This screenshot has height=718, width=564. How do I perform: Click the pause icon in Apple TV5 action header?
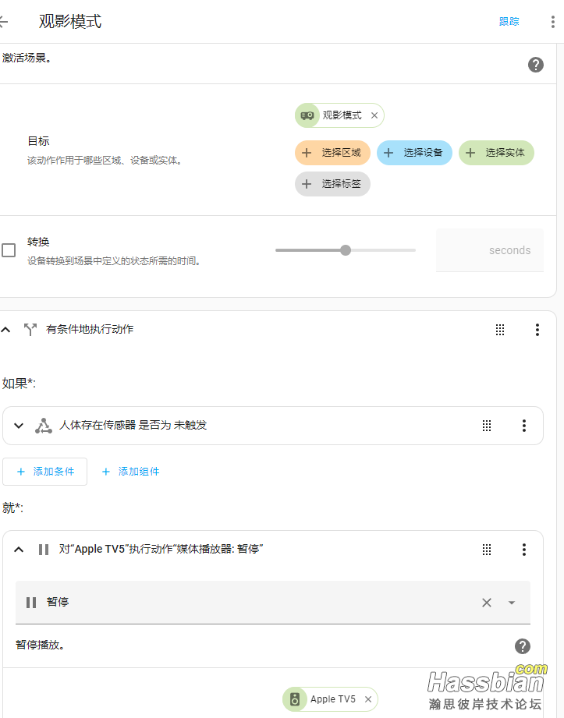pyautogui.click(x=44, y=549)
